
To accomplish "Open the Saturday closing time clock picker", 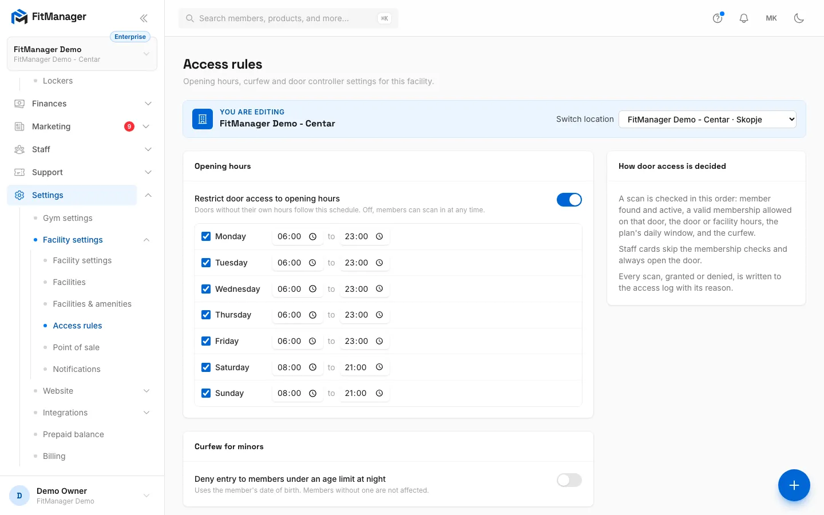I will 379,367.
